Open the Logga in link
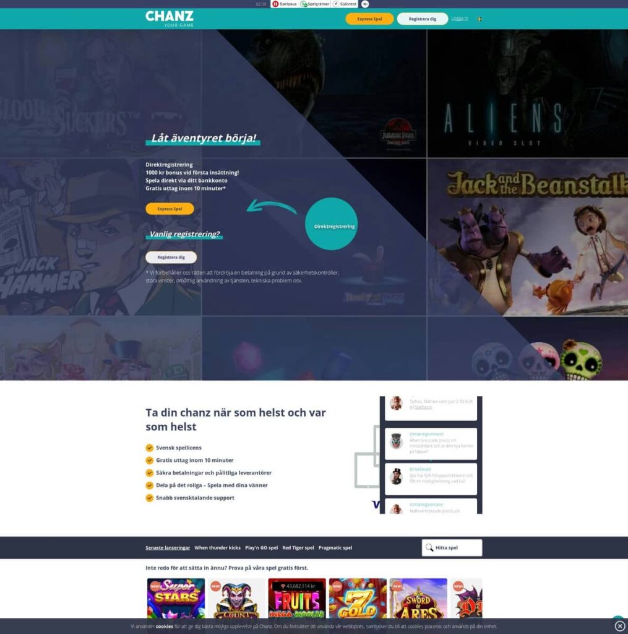This screenshot has height=634, width=628. click(460, 18)
